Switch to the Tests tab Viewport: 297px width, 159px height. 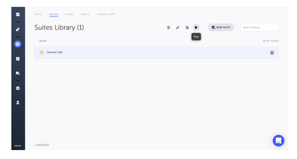pyautogui.click(x=38, y=14)
